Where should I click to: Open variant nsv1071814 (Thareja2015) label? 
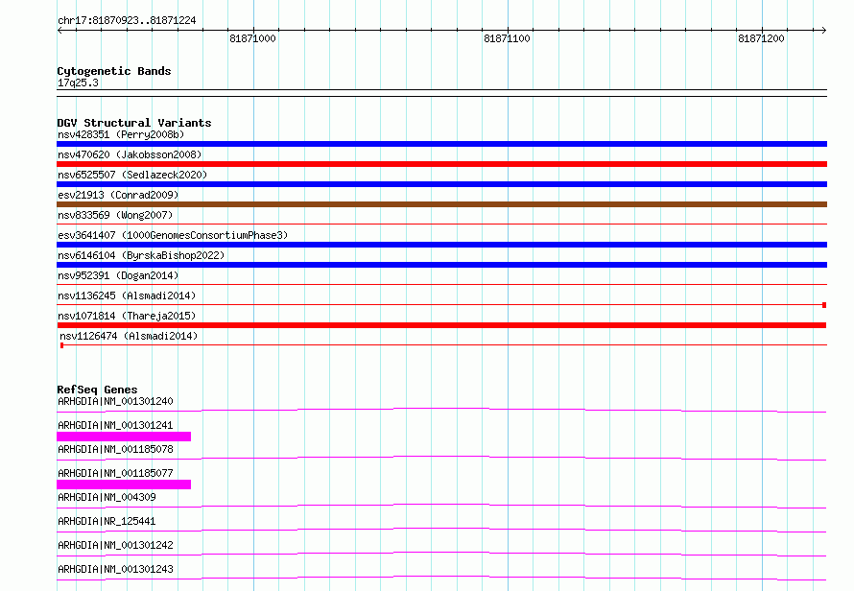click(127, 316)
